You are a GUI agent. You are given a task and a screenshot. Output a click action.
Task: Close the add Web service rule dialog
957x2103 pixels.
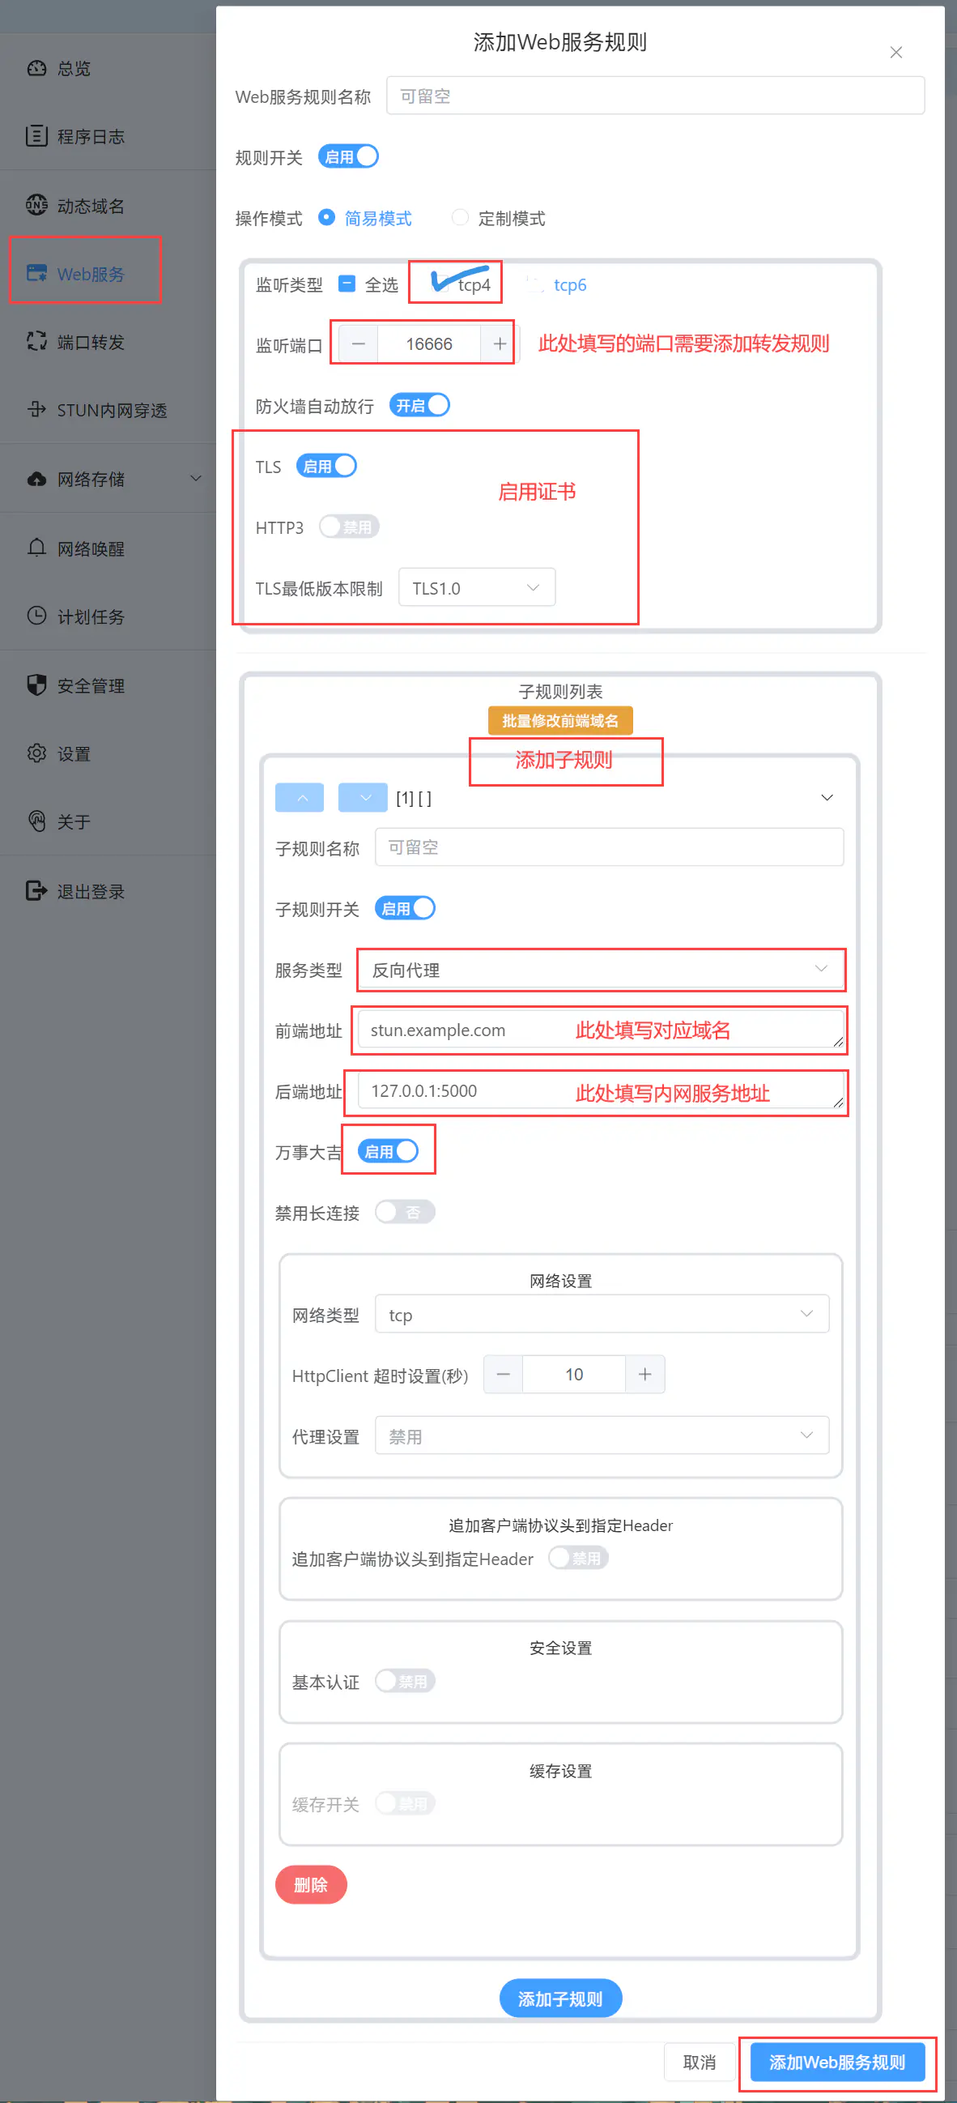tap(895, 52)
